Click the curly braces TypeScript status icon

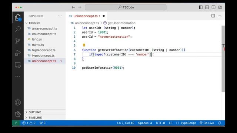click(177, 123)
